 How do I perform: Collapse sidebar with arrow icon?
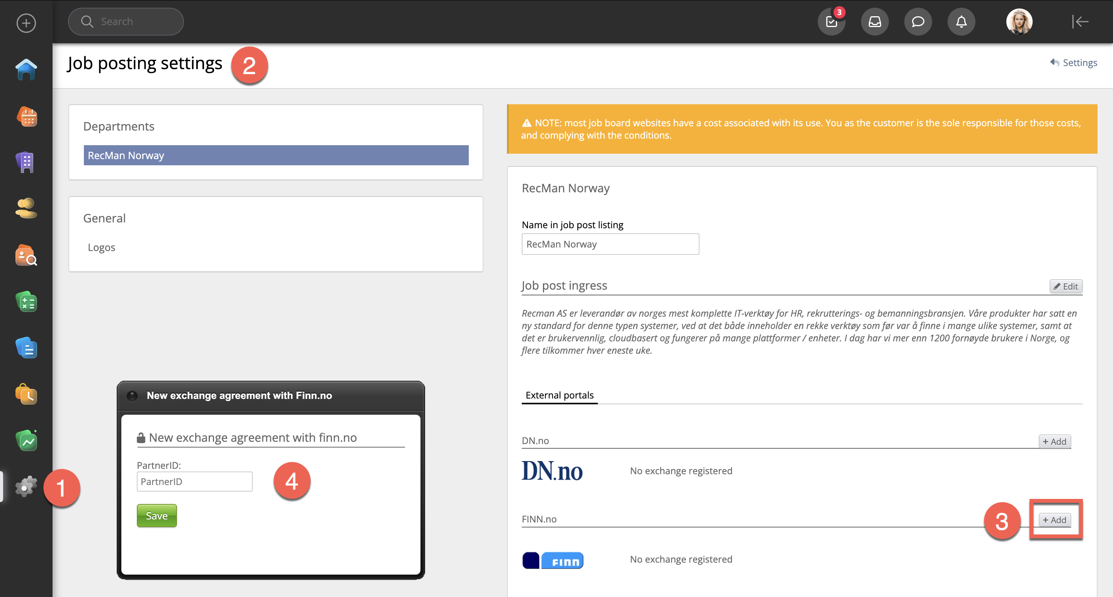[x=1080, y=22]
